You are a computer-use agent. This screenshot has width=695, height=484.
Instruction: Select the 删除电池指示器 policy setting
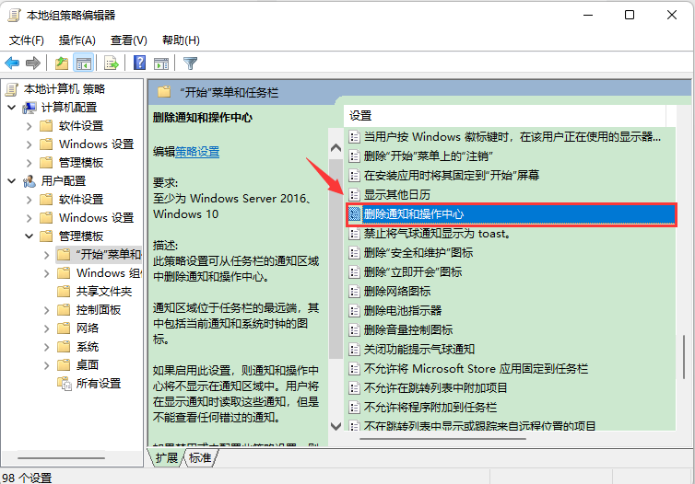click(x=402, y=310)
